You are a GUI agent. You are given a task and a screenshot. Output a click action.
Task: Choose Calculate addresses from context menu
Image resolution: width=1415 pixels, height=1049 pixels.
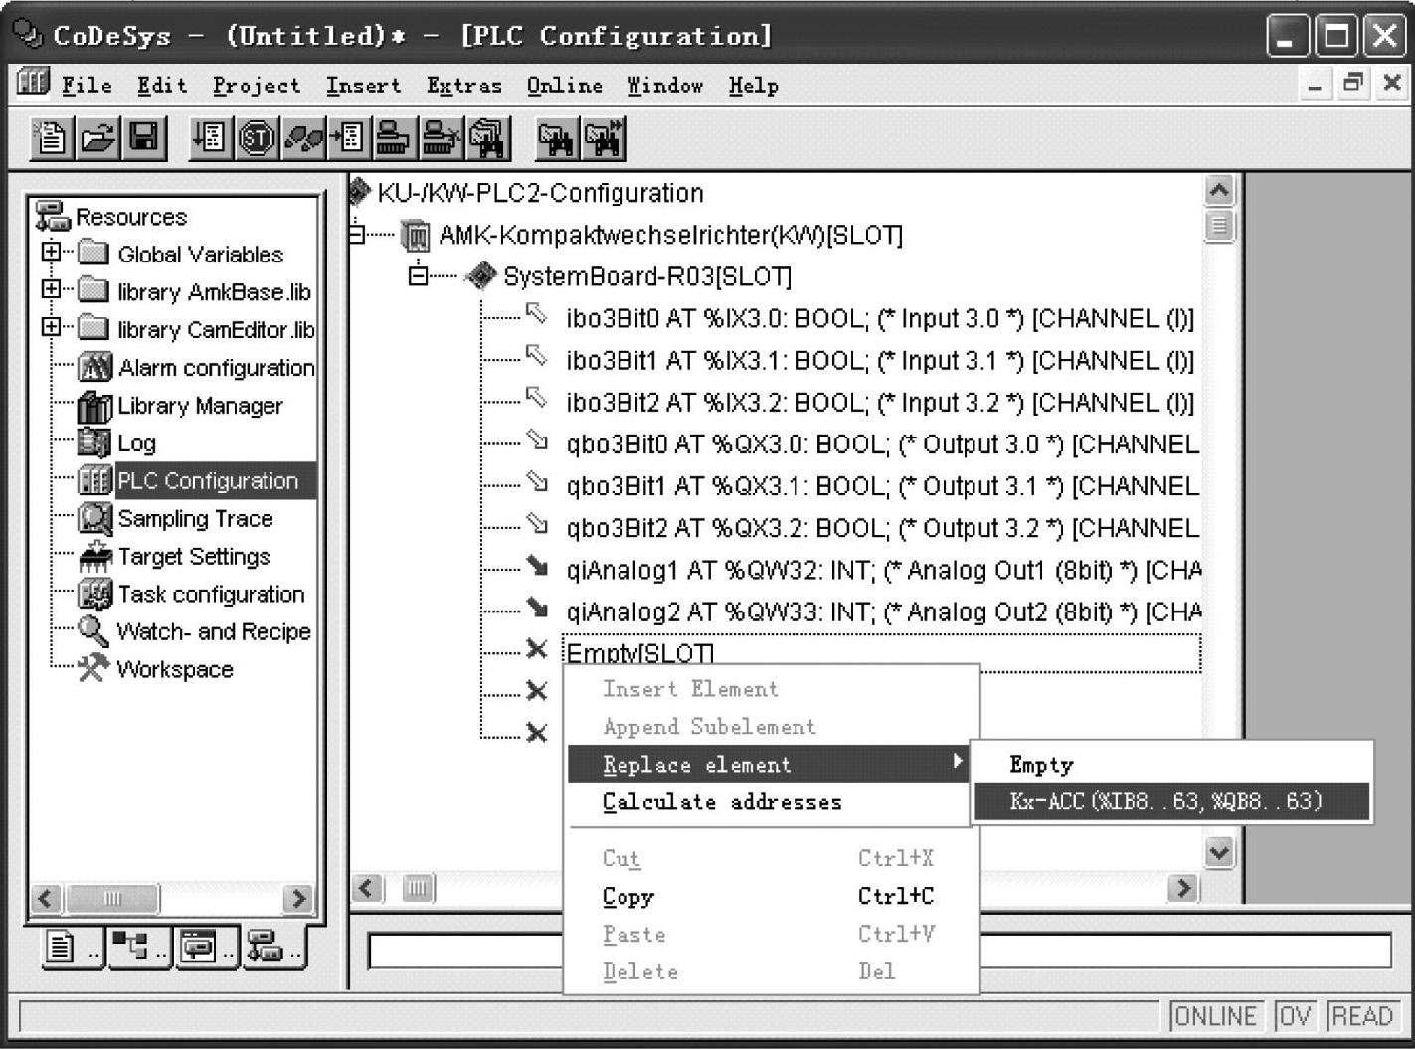pyautogui.click(x=722, y=802)
